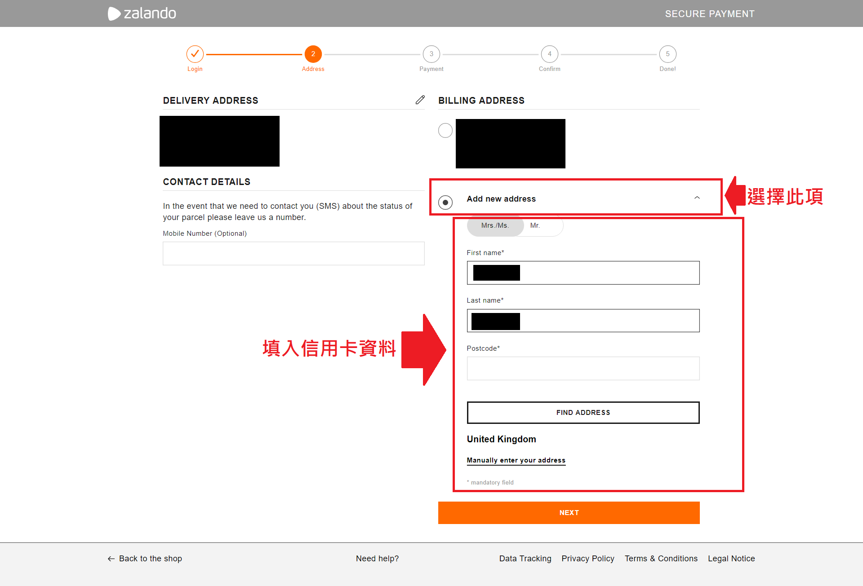Click the Mobile Number input field
863x586 pixels.
click(293, 253)
